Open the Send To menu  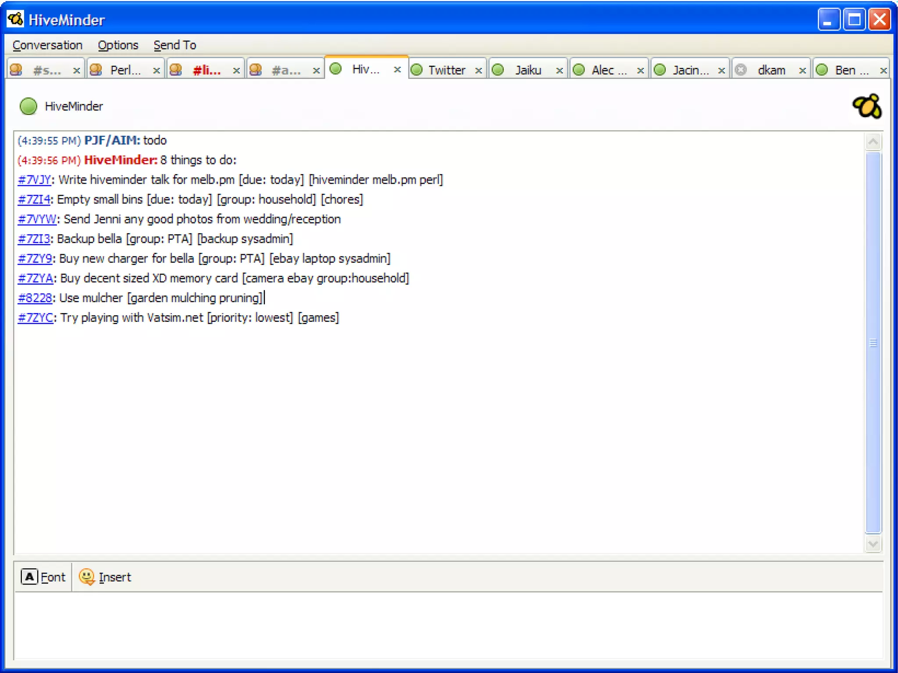175,45
